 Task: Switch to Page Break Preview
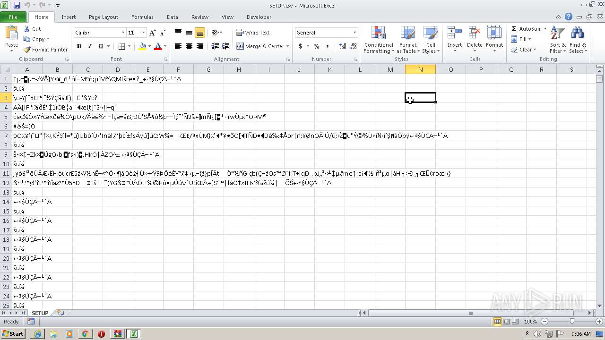click(515, 322)
